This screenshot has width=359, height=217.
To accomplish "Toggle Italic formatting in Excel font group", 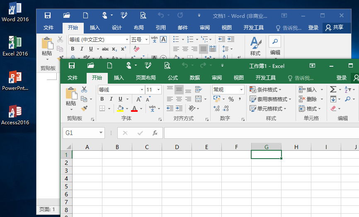I will point(111,99).
